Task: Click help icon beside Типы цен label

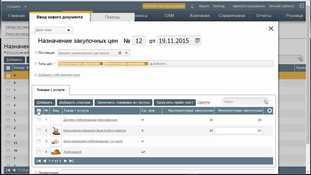Action: (35, 64)
